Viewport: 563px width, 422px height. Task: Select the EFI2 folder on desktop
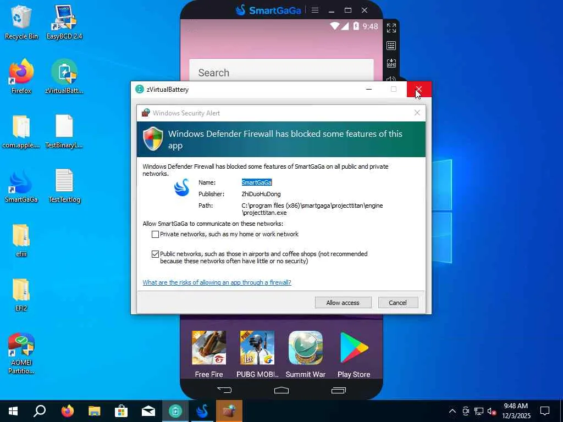tap(21, 295)
